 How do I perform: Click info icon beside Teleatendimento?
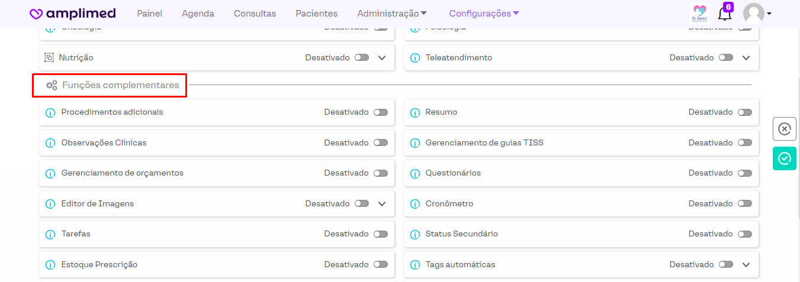[x=415, y=58]
